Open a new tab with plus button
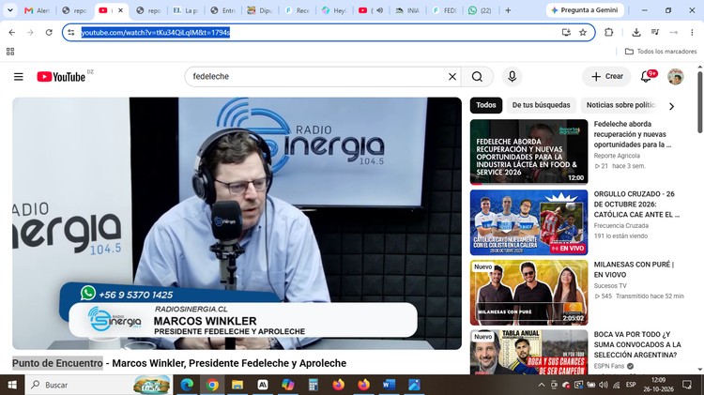The height and width of the screenshot is (395, 704). click(x=508, y=10)
